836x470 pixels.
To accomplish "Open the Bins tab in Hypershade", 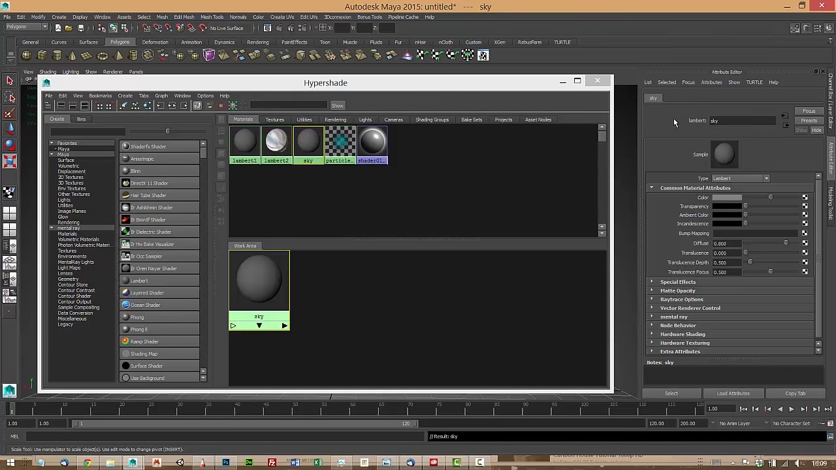I will click(81, 119).
